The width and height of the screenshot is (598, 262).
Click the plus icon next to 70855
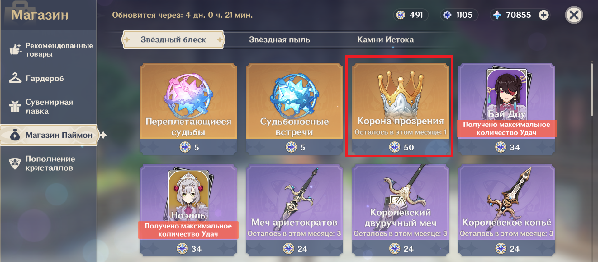pyautogui.click(x=544, y=15)
